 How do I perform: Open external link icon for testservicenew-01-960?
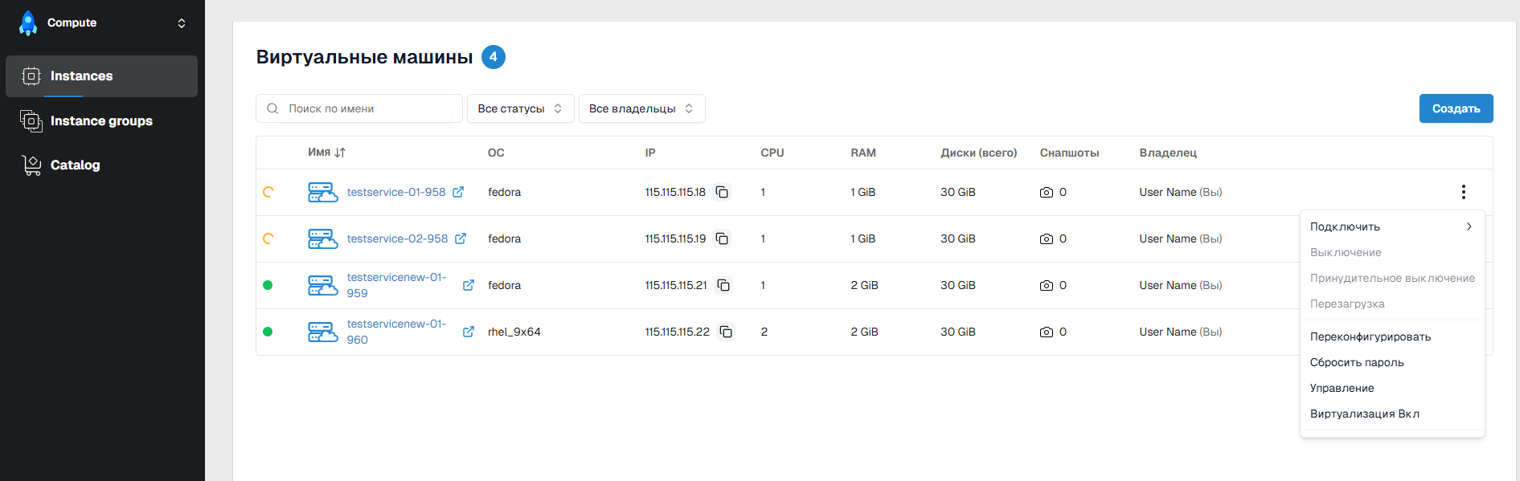(469, 332)
